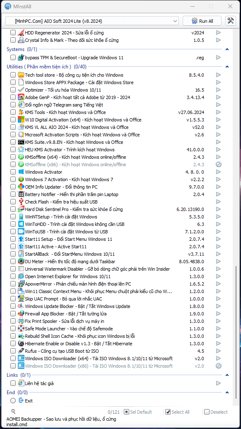Select Đổi ngôn ngữ Telegram sang Tiếng Việt text
The width and height of the screenshot is (241, 429).
(64, 105)
